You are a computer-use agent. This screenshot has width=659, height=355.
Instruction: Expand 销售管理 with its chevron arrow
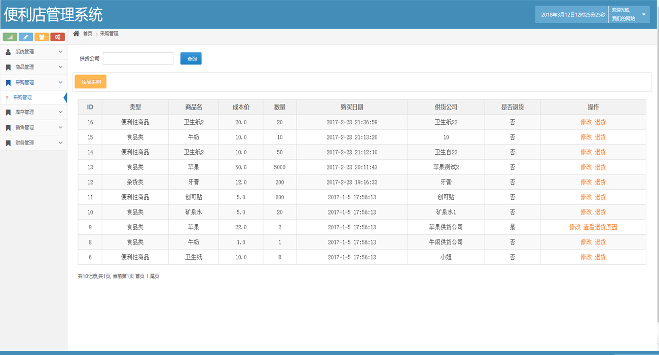pyautogui.click(x=60, y=127)
